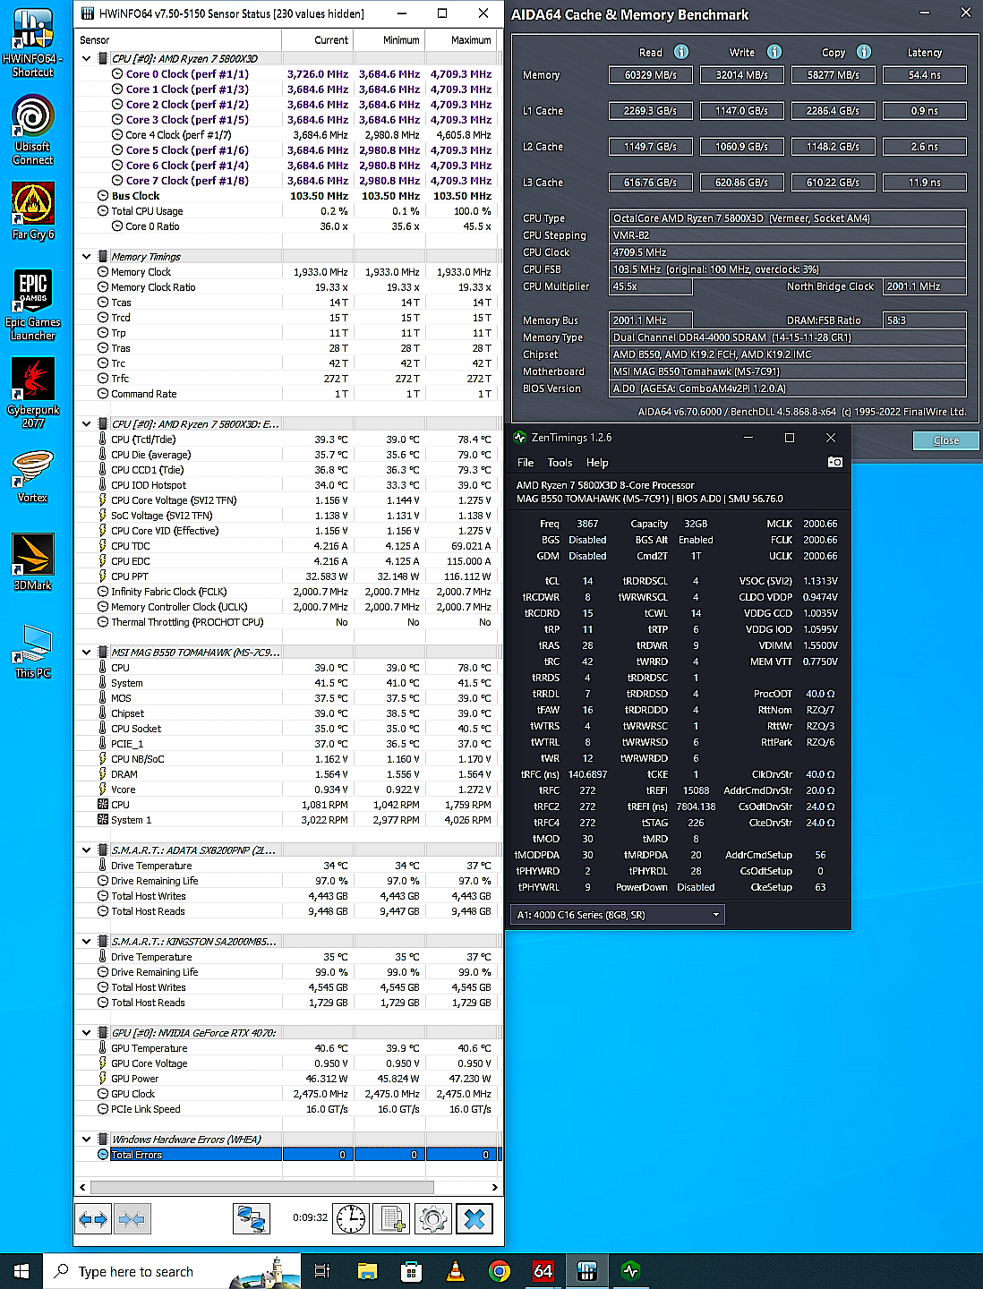Select the Epic Games Launcher desktop icon

[x=33, y=305]
